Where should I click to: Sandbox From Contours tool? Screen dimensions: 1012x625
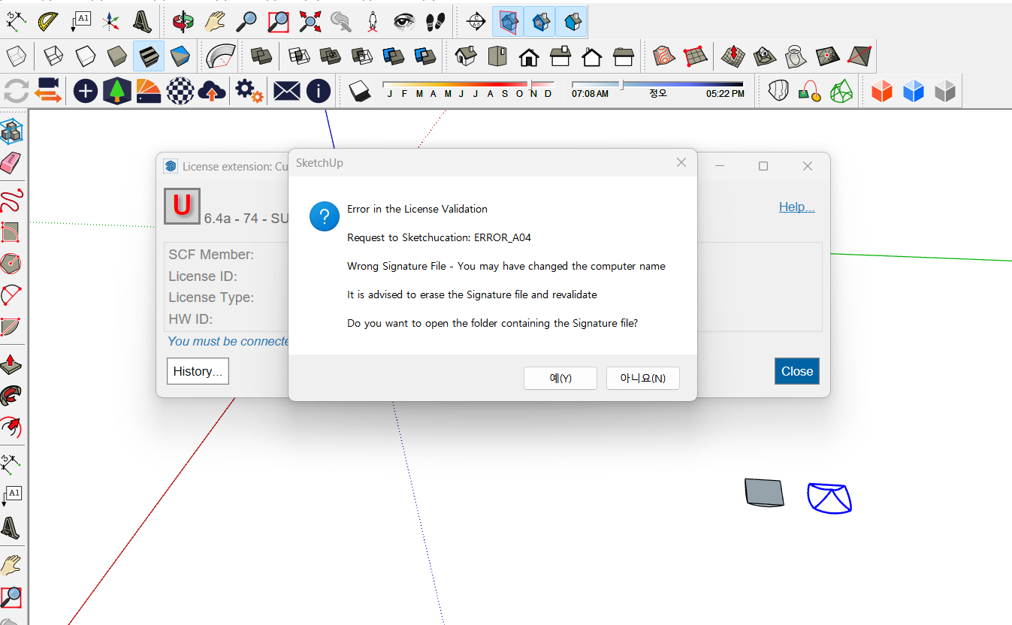pos(664,56)
